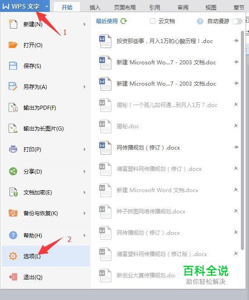This screenshot has width=249, height=300.
Task: Open 投资那些事，月入1万的心酸历程！.doc
Action: [x=164, y=41]
